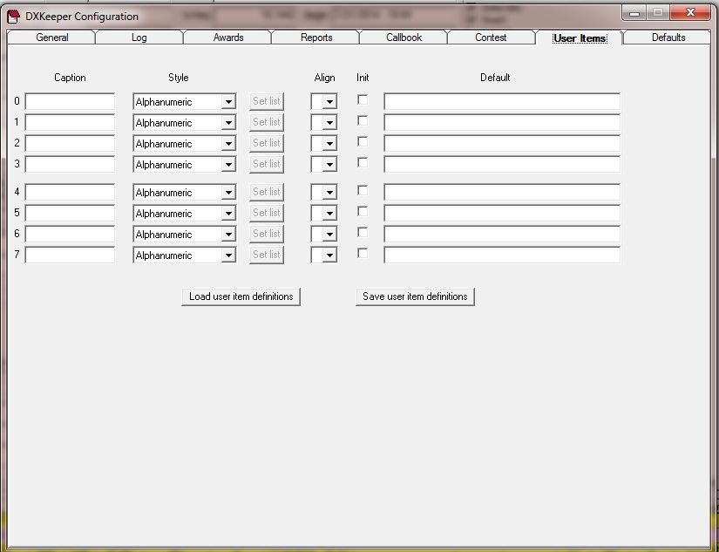Select the User Items tab
719x552 pixels.
(x=580, y=38)
